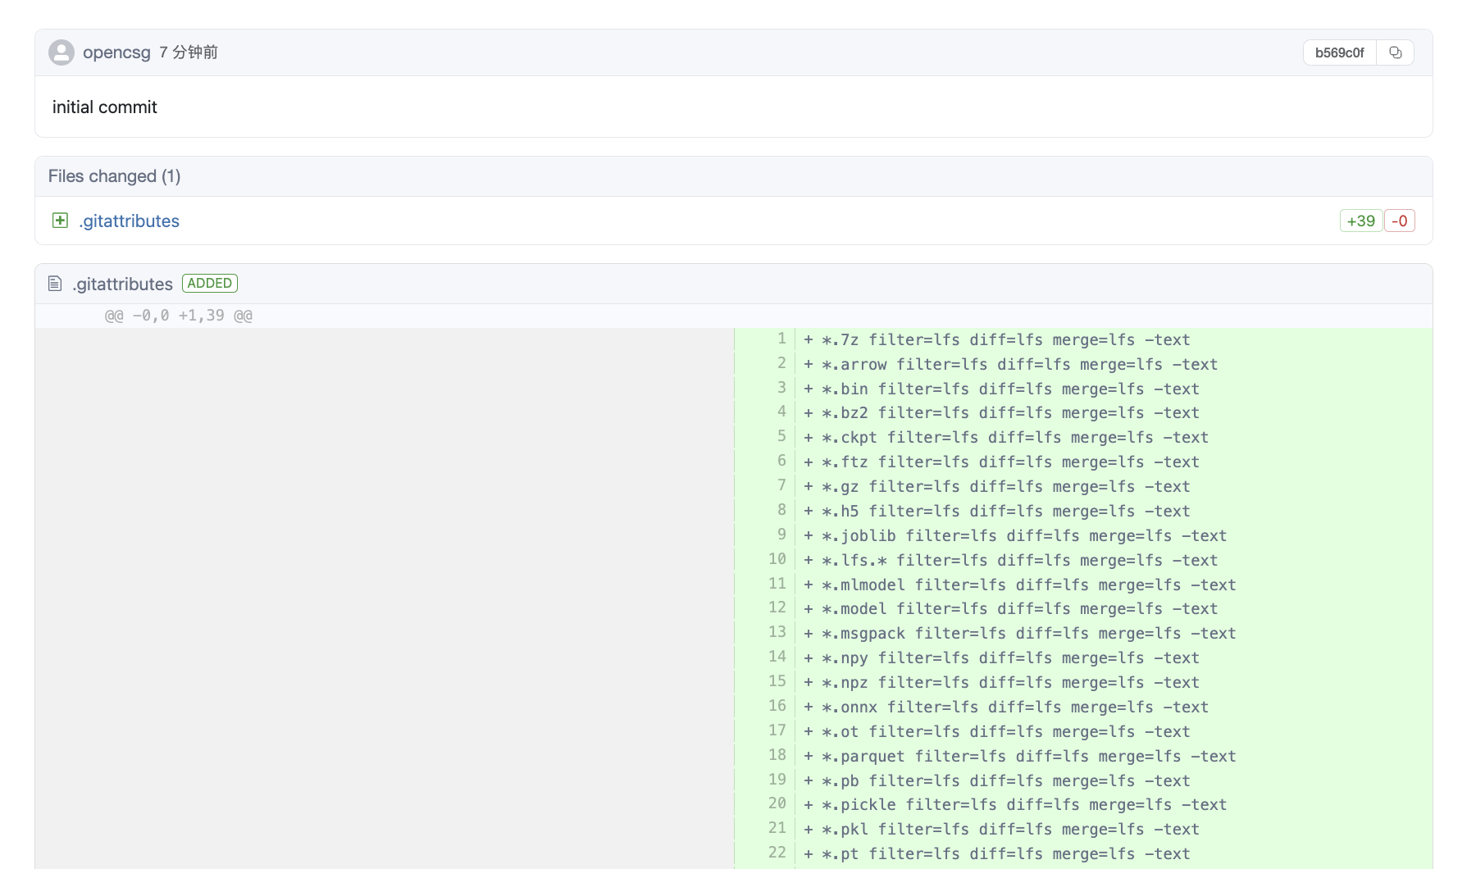The height and width of the screenshot is (869, 1476).
Task: Copy the commit hash with copy icon
Action: 1395,52
